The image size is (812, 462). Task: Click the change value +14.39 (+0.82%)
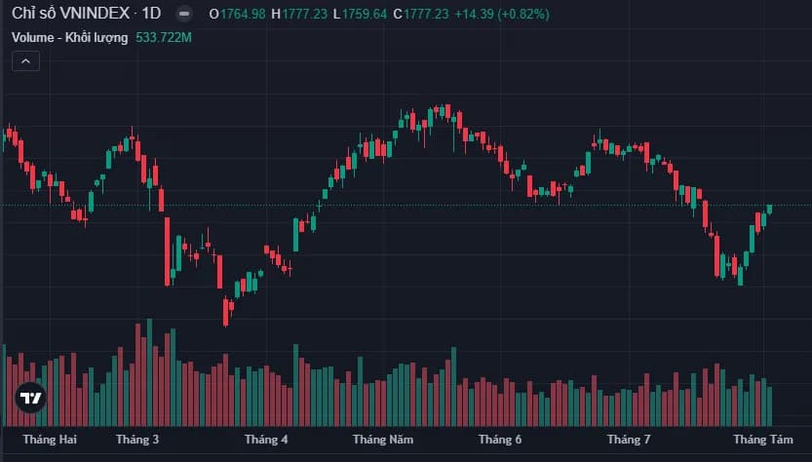pos(502,14)
